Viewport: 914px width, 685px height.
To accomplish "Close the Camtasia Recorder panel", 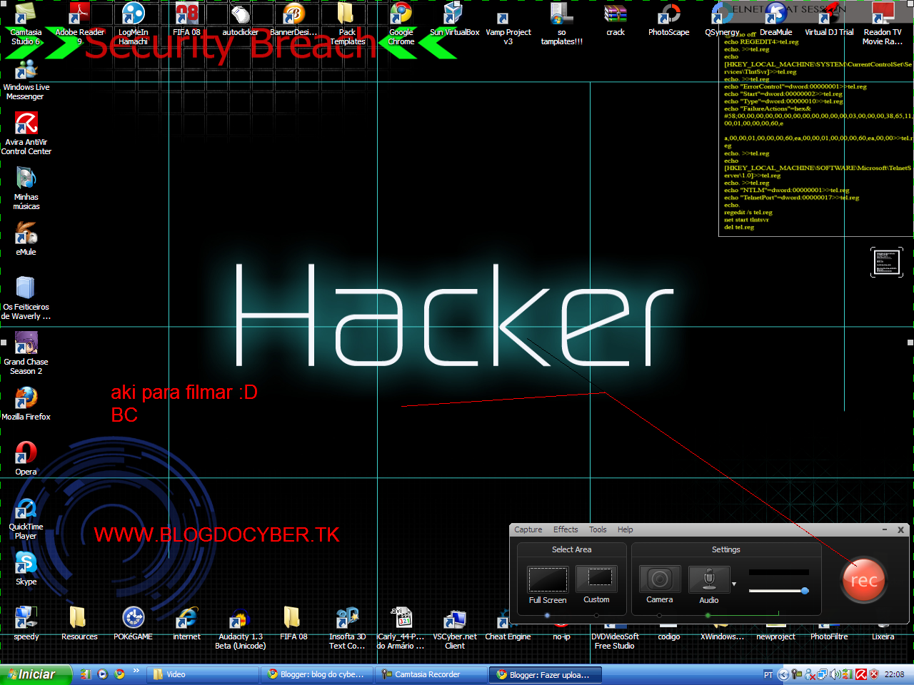I will click(900, 529).
